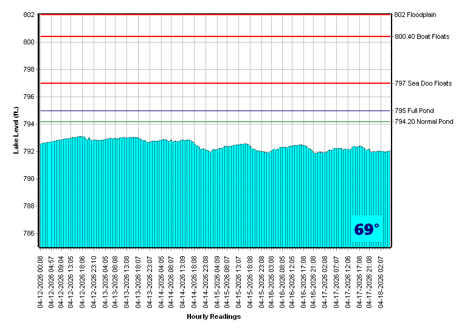Click the 69° temperature badge
The width and height of the screenshot is (456, 334).
pyautogui.click(x=367, y=230)
